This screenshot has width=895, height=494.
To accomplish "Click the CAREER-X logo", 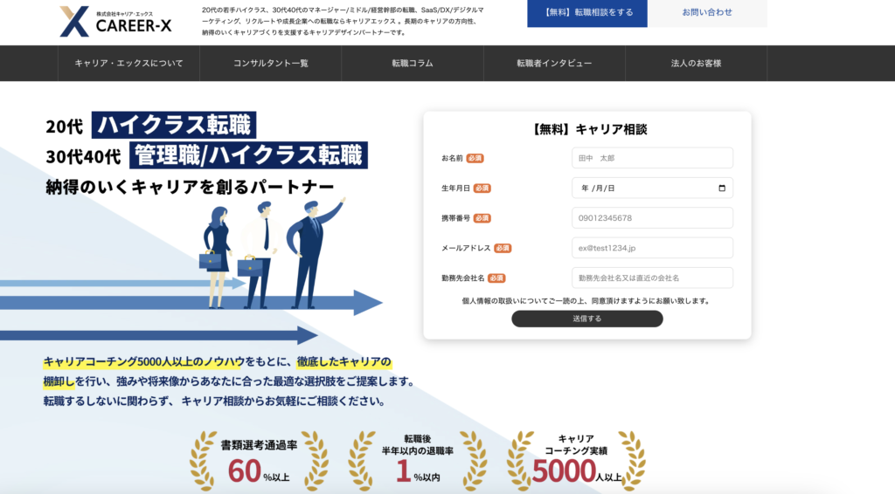I will click(x=116, y=22).
